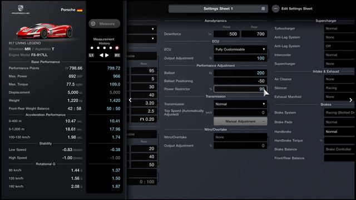Select the rear value 2.5 field
This screenshot has width=356, height=200.
144,111
